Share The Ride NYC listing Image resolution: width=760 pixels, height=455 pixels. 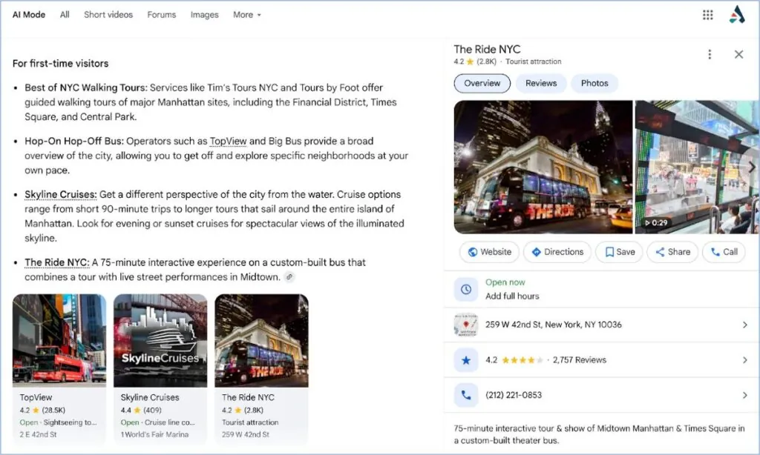click(x=672, y=252)
